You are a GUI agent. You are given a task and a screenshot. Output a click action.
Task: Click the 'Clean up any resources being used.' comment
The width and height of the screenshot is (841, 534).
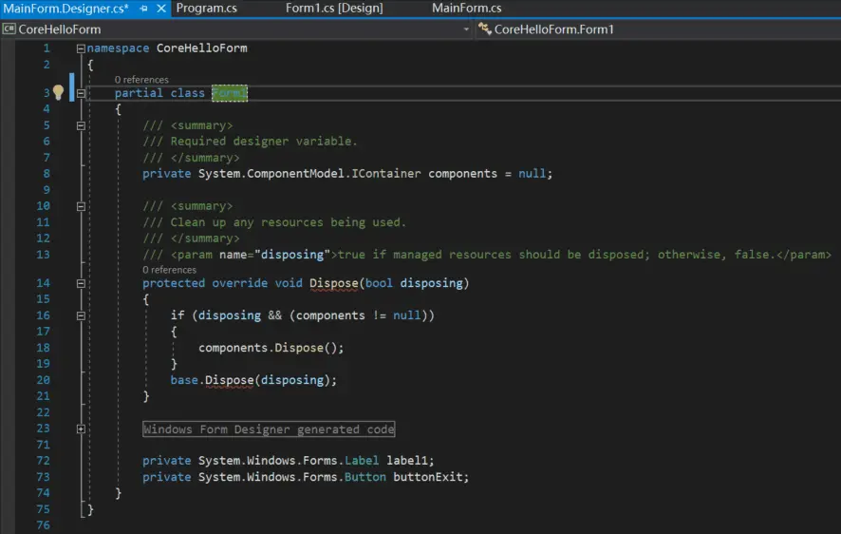pos(288,222)
